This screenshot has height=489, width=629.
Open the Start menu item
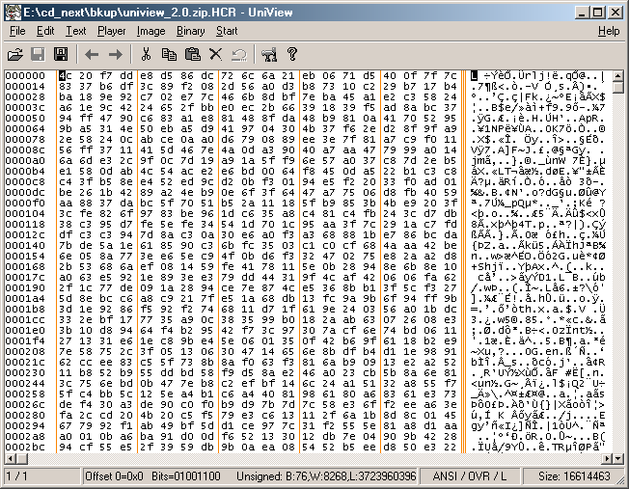(227, 31)
